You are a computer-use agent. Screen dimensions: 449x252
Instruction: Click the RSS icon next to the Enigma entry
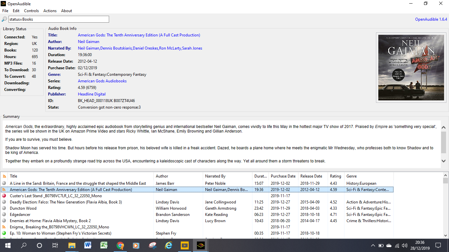(3, 227)
